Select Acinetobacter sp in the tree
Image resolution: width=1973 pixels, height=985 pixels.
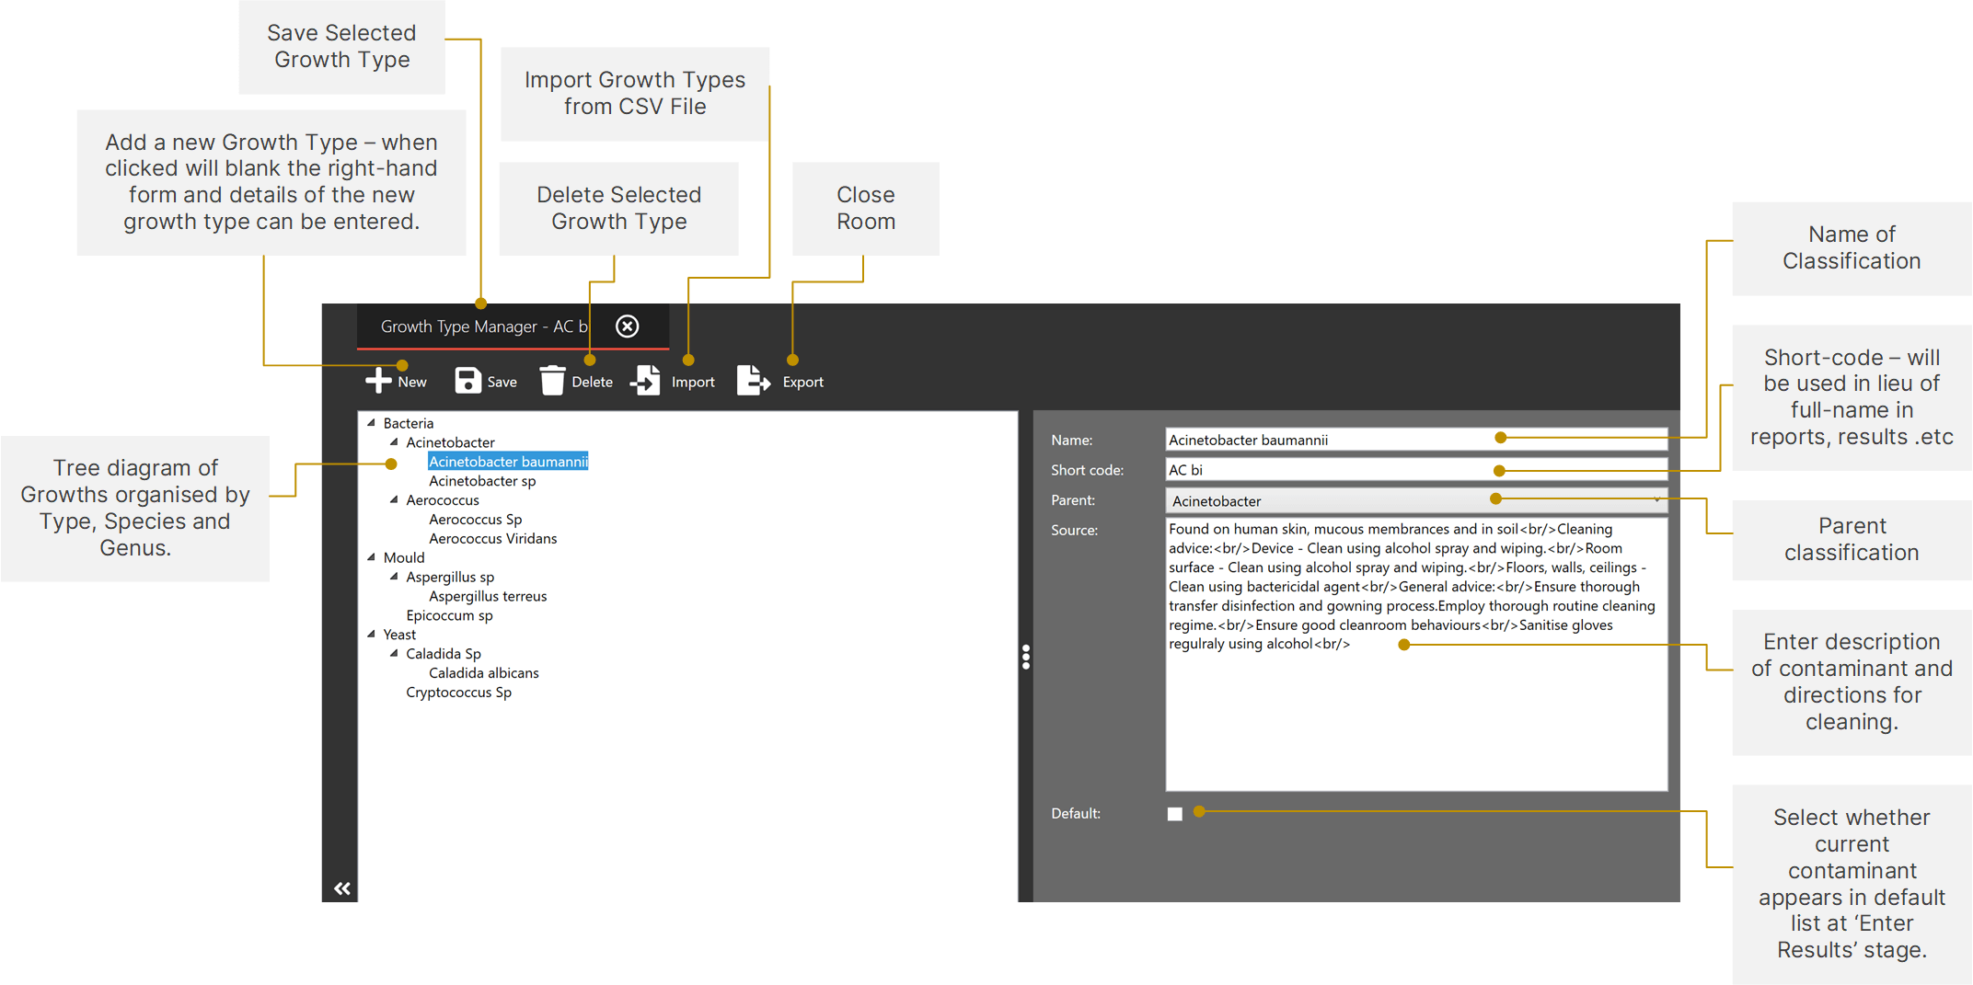point(482,481)
